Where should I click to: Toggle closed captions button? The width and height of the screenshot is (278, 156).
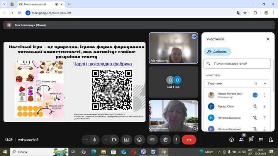click(x=152, y=140)
